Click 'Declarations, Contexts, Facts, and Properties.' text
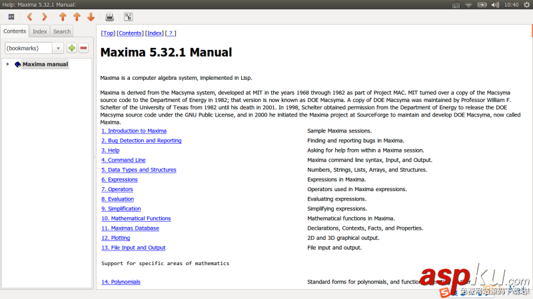This screenshot has width=533, height=299. [365, 228]
